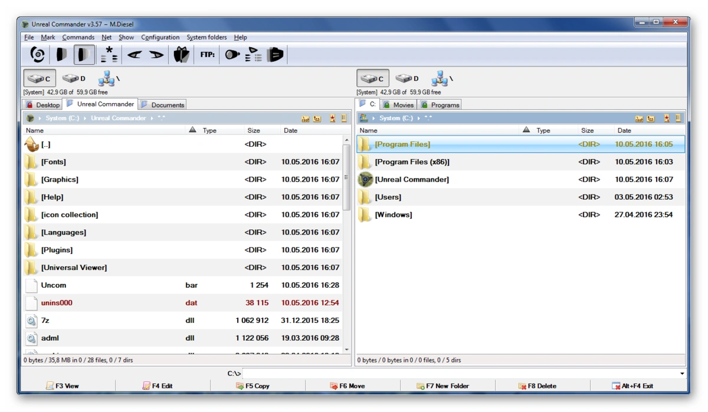Click favorites star icon in left path bar
The width and height of the screenshot is (708, 412).
pyautogui.click(x=333, y=118)
